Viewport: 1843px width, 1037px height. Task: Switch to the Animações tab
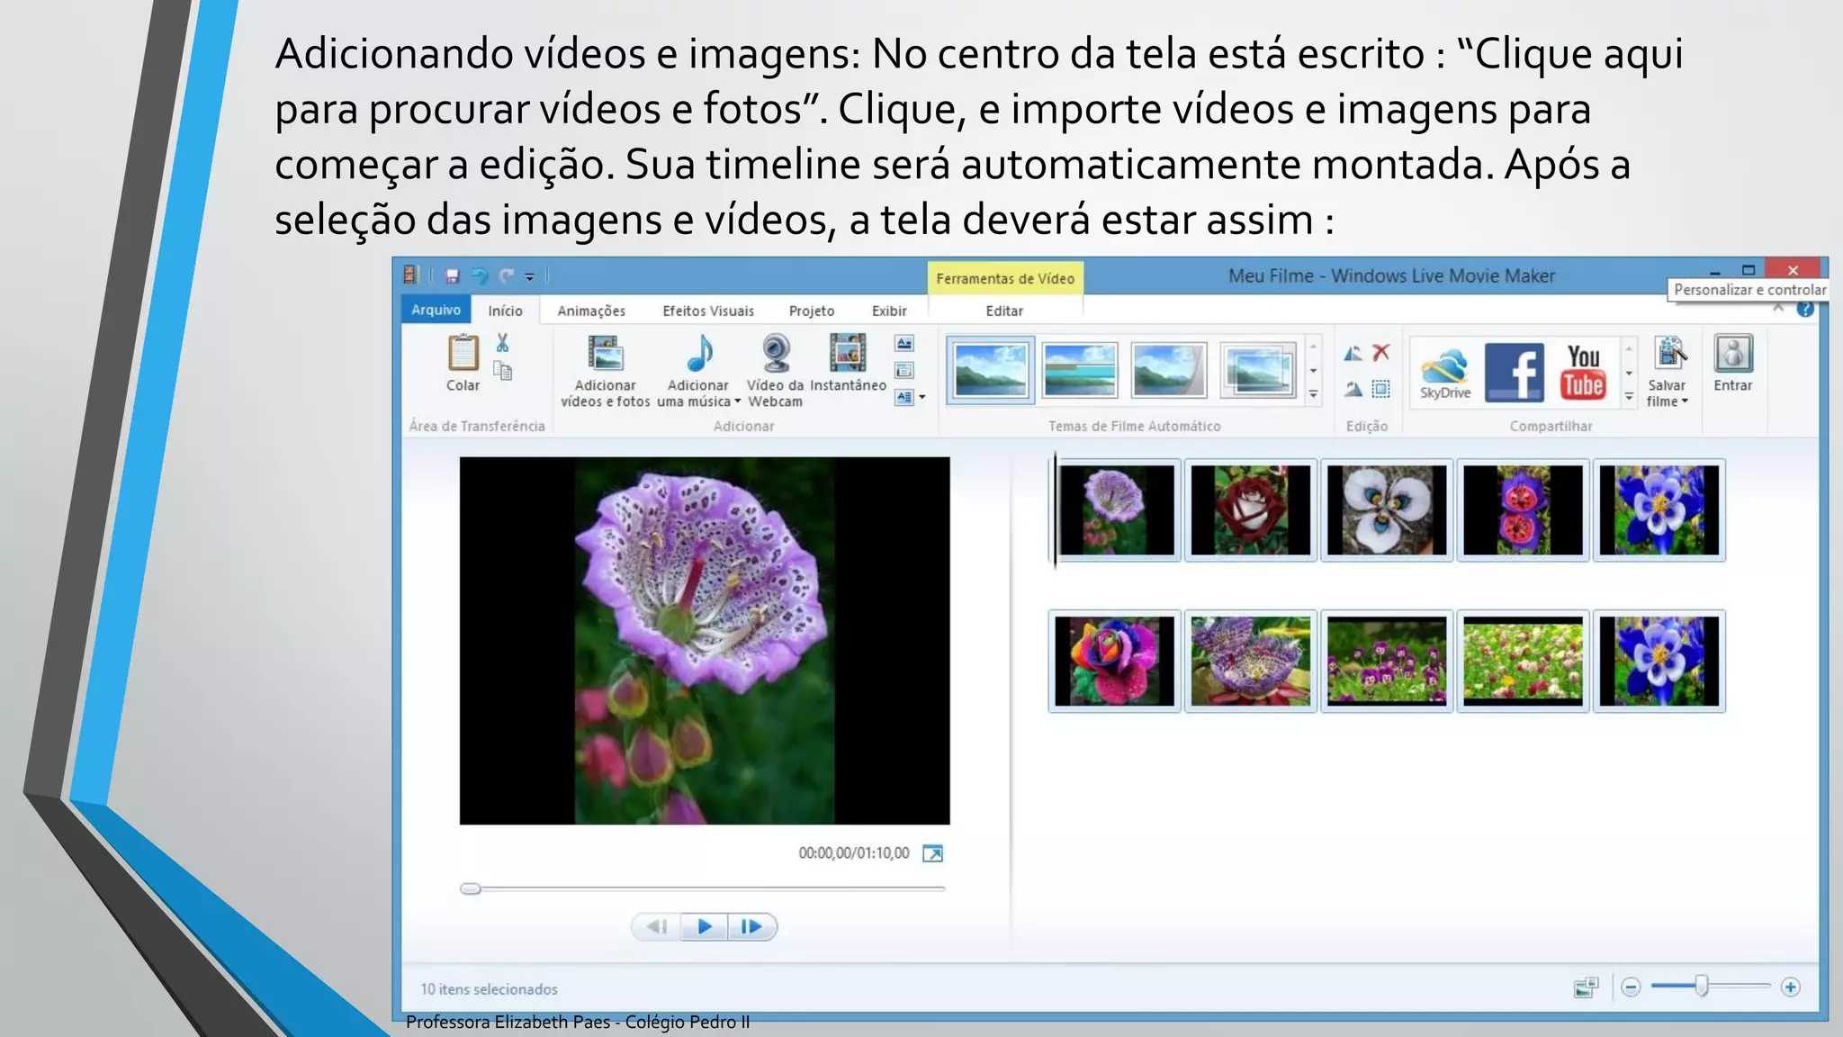click(x=591, y=311)
